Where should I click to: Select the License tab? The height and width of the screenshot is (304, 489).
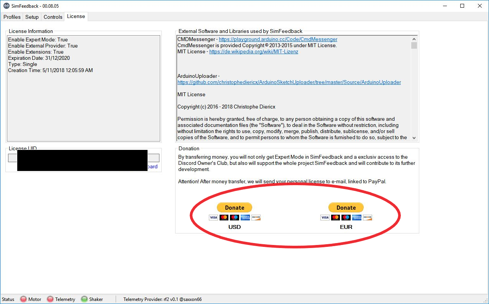tap(76, 16)
